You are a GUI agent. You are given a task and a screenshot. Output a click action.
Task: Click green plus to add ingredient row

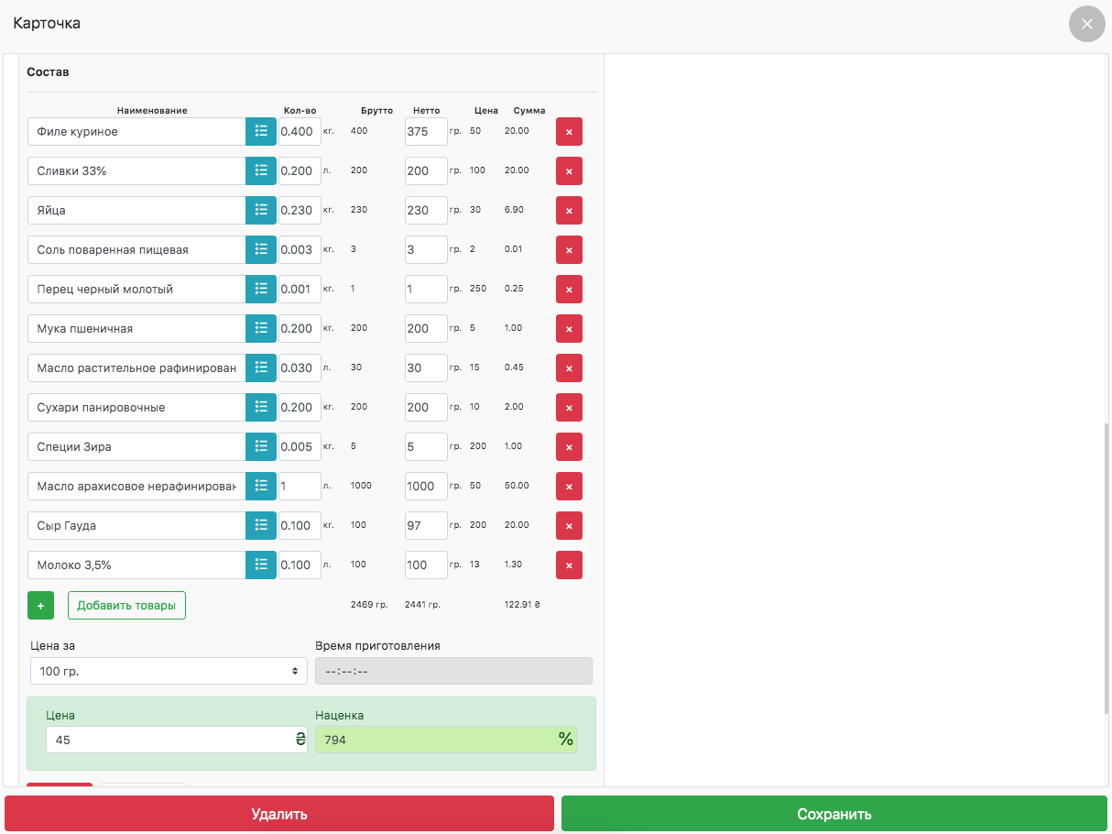pyautogui.click(x=40, y=606)
